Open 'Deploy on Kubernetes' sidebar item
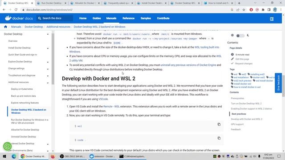The width and height of the screenshot is (285, 160). pos(22,89)
